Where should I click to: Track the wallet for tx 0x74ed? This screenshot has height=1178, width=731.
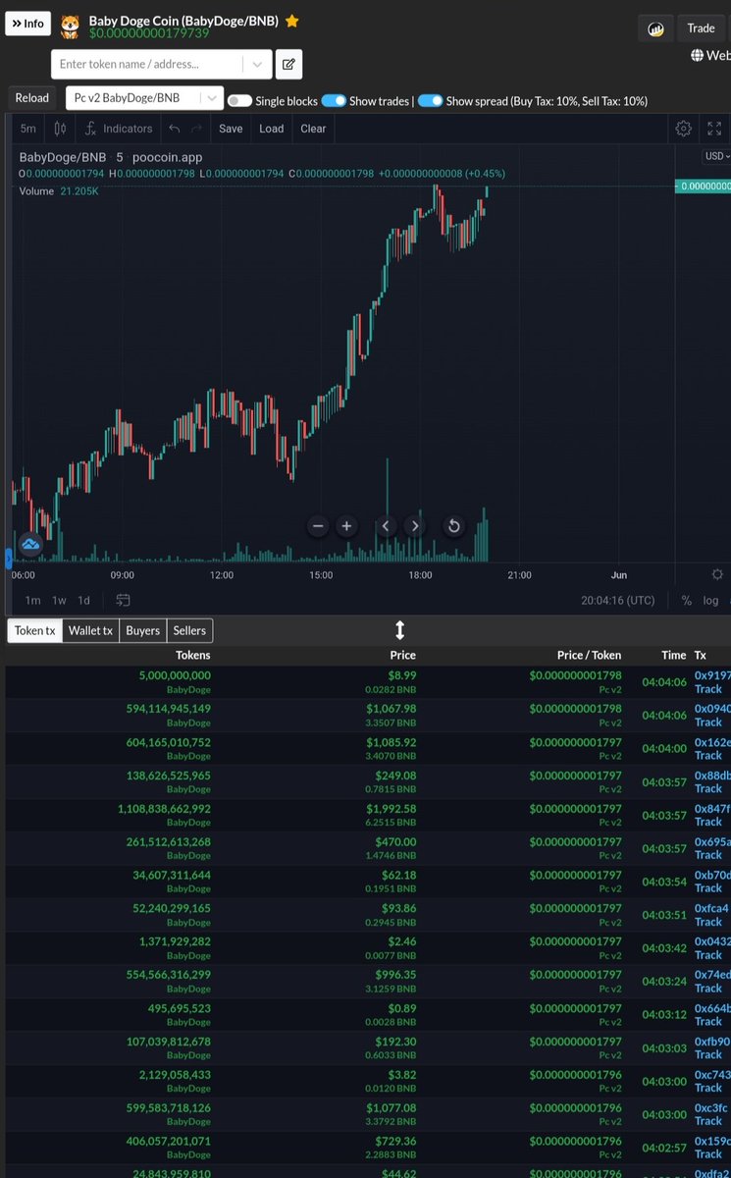tap(708, 989)
